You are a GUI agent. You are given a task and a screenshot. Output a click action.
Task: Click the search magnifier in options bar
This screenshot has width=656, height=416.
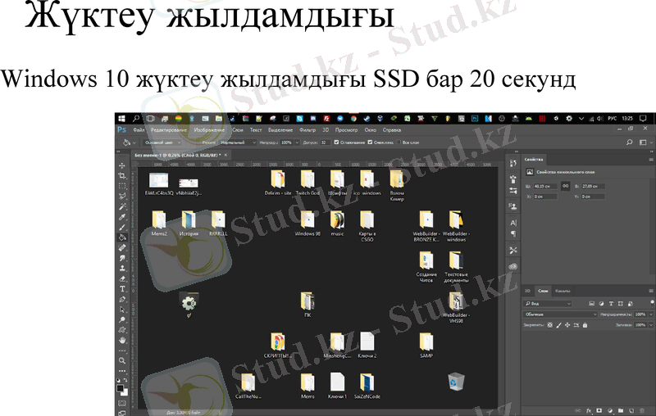[x=629, y=142]
